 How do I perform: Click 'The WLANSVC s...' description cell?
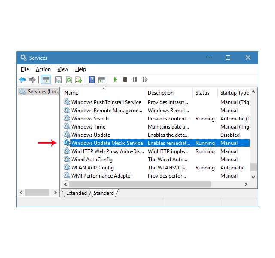pos(168,168)
